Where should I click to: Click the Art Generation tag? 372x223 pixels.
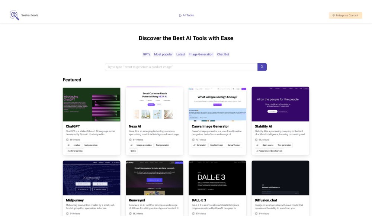[x=200, y=145]
